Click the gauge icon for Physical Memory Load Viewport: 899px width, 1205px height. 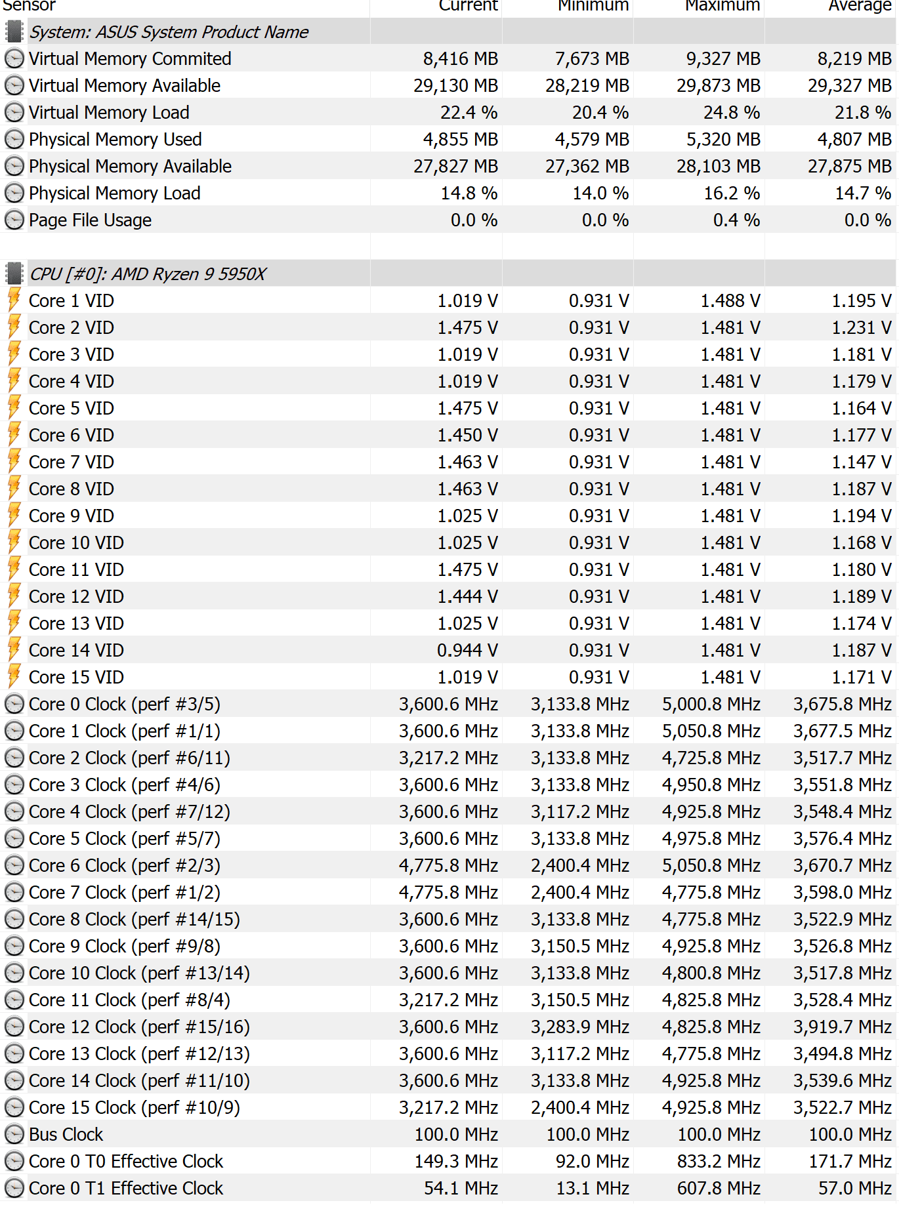click(x=14, y=193)
